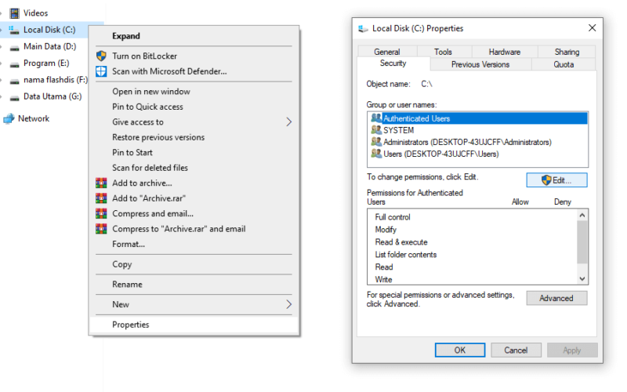Click the Authenticated Users group icon
Viewport: 627px width, 392px height.
pos(376,118)
